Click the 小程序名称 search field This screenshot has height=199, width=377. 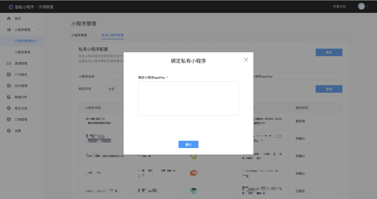point(115,77)
